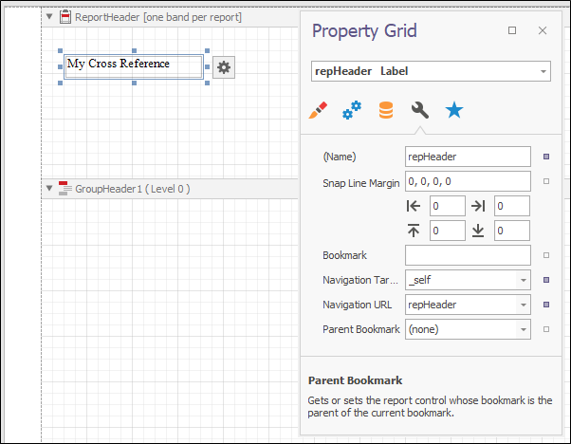Close the Property Grid panel
571x444 pixels.
(543, 30)
